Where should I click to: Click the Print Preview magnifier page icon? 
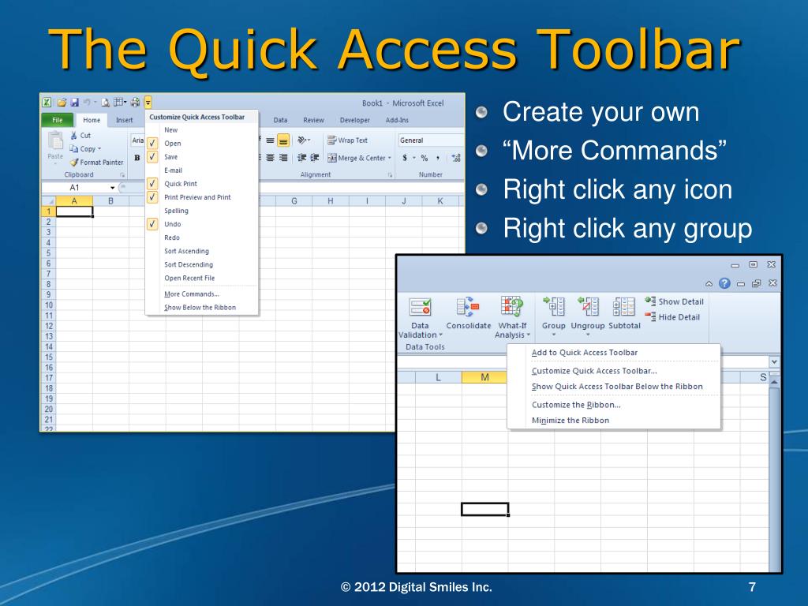105,102
